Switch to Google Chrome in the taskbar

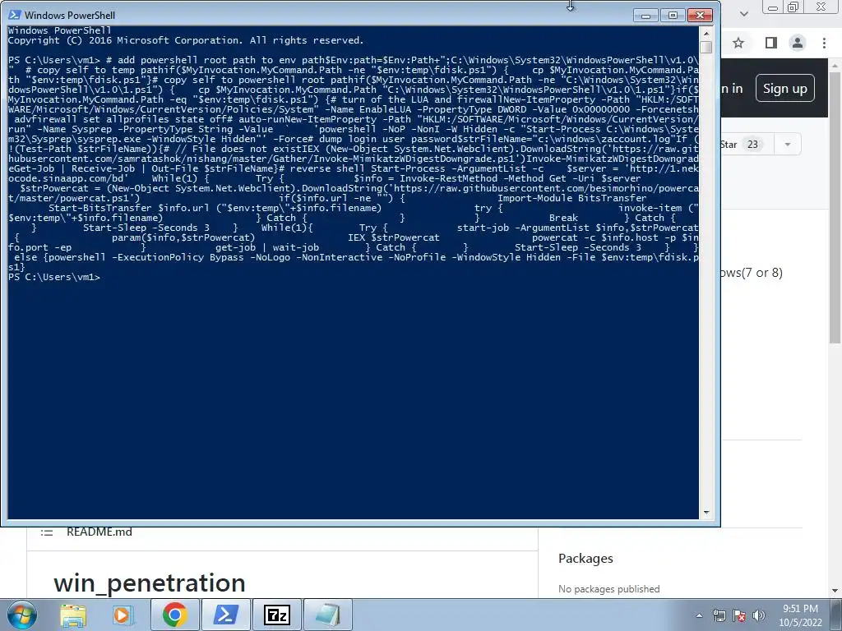click(x=174, y=615)
